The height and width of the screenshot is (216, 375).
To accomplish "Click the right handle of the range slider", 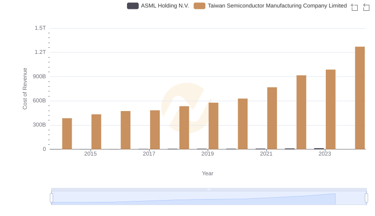I will (x=367, y=198).
